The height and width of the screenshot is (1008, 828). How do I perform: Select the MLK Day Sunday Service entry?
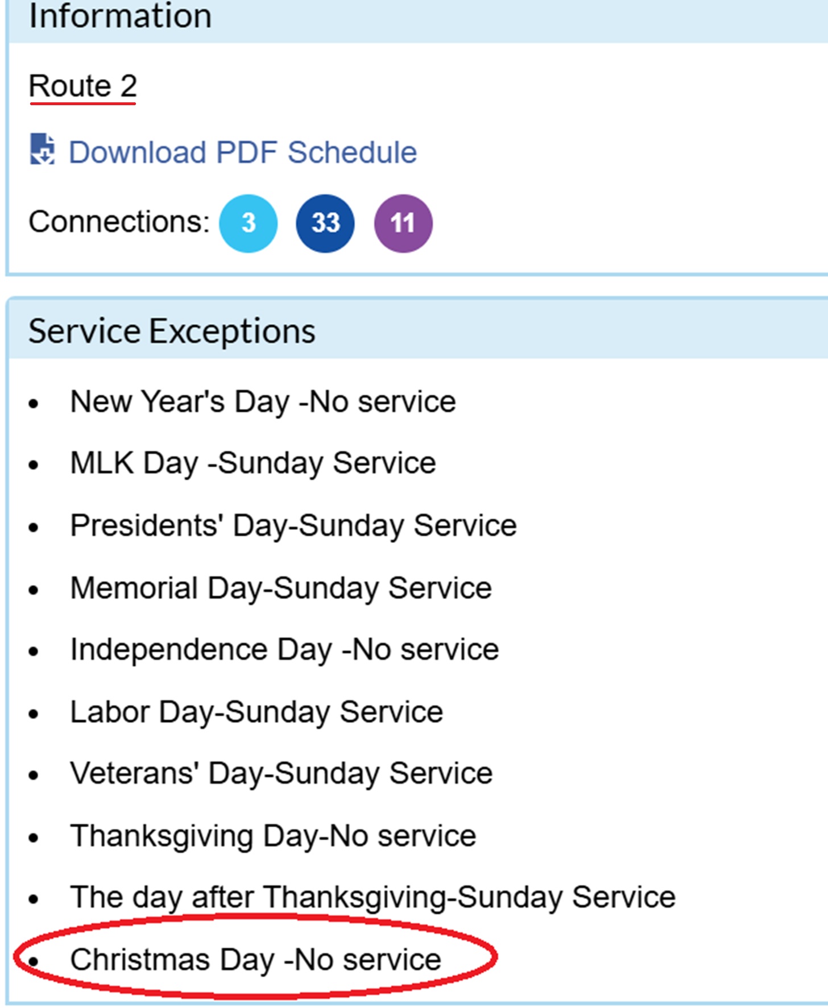[253, 463]
